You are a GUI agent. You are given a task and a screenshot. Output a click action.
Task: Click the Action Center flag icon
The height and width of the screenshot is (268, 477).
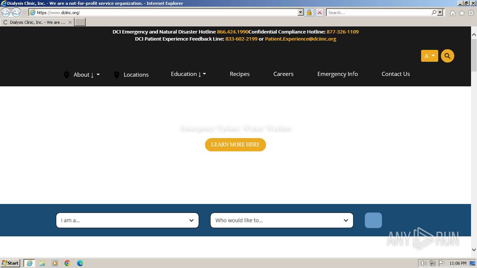[x=442, y=263]
